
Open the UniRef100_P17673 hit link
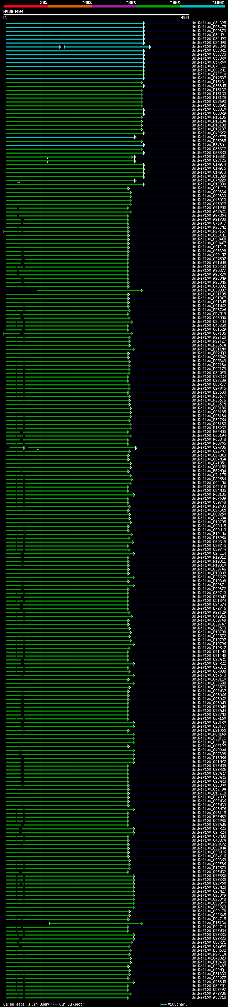pos(209,867)
